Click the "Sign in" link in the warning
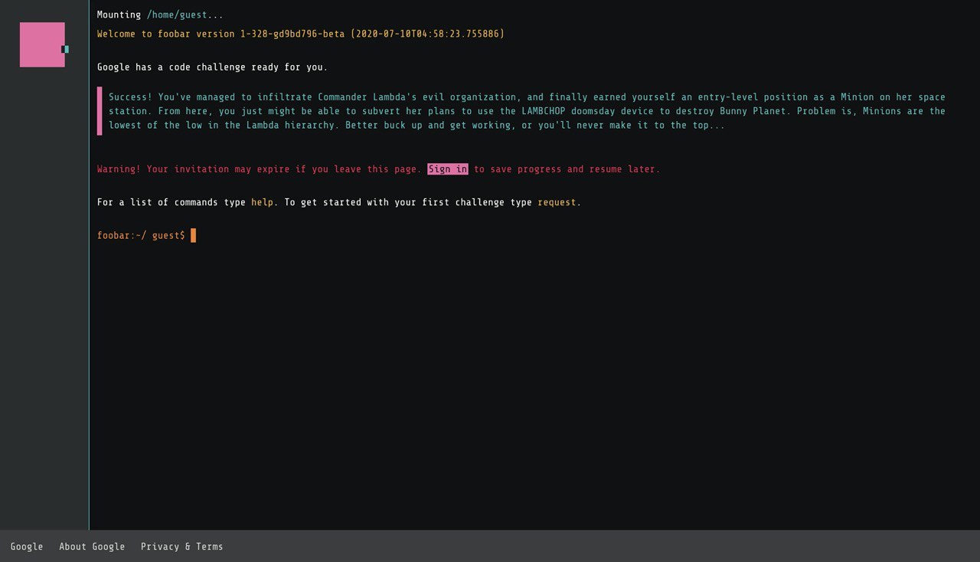Image resolution: width=980 pixels, height=562 pixels. point(448,169)
